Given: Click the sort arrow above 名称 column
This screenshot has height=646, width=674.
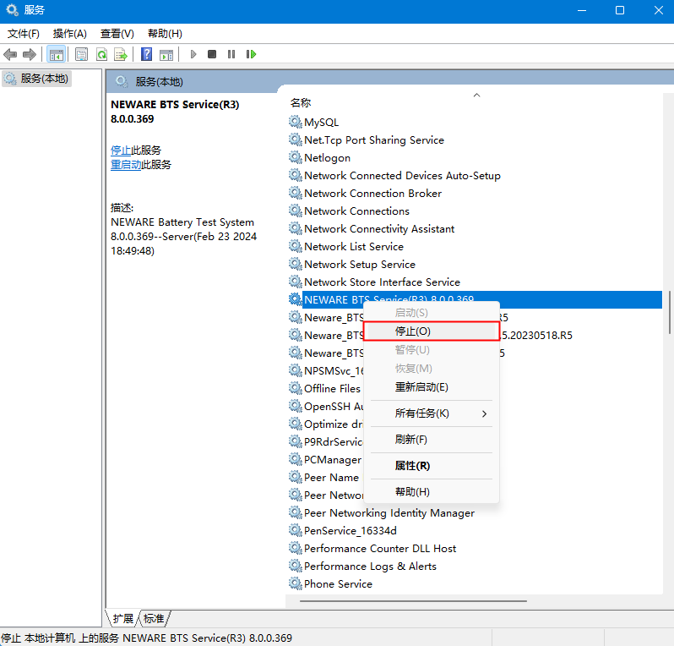Looking at the screenshot, I should tap(476, 95).
